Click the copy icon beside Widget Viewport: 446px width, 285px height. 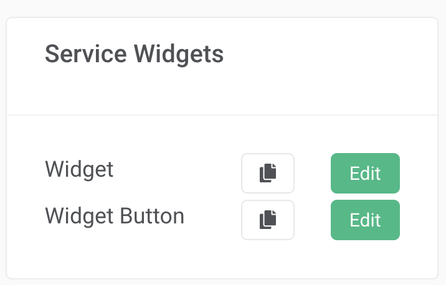[x=268, y=173]
